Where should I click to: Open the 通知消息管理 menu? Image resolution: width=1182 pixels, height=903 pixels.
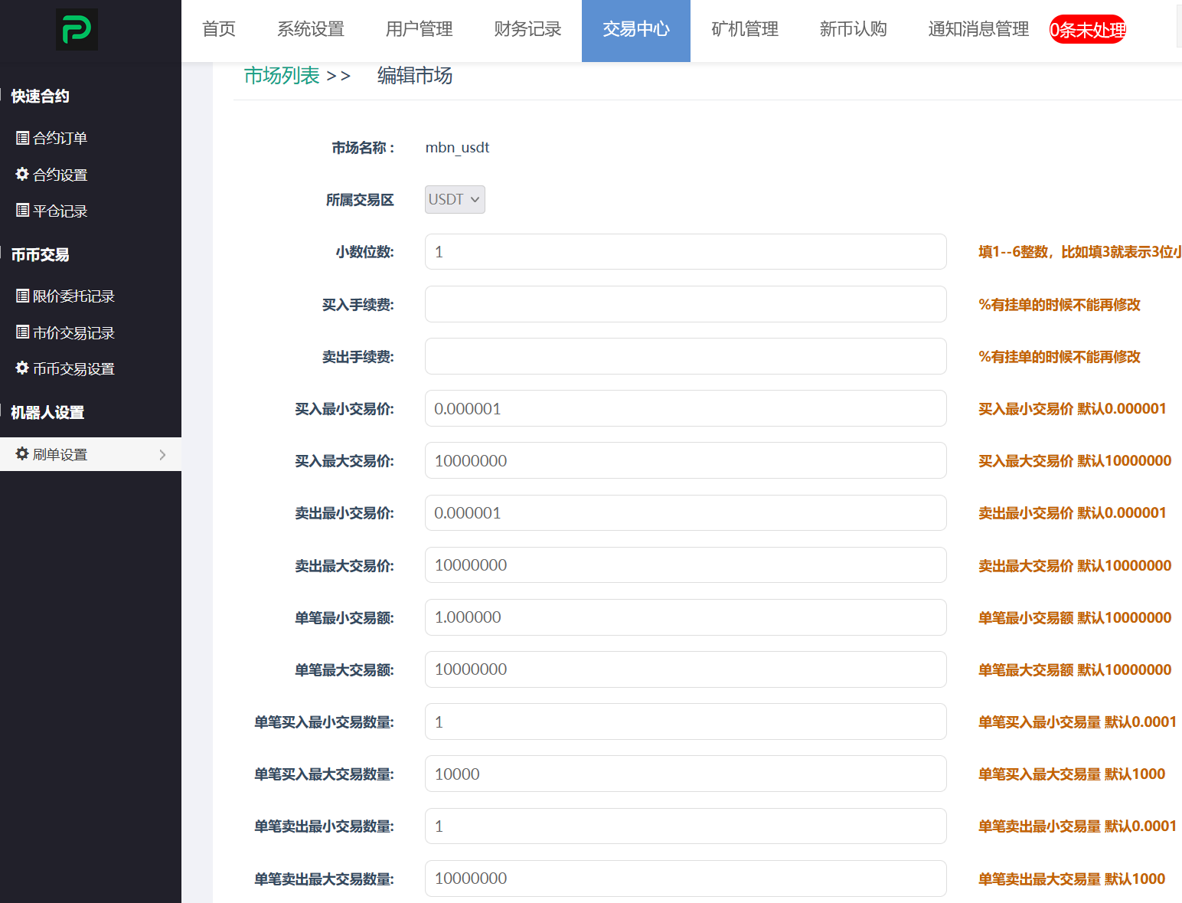(978, 29)
